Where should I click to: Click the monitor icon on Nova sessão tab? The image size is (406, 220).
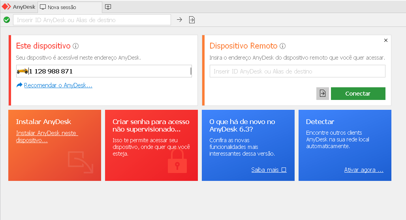point(43,7)
